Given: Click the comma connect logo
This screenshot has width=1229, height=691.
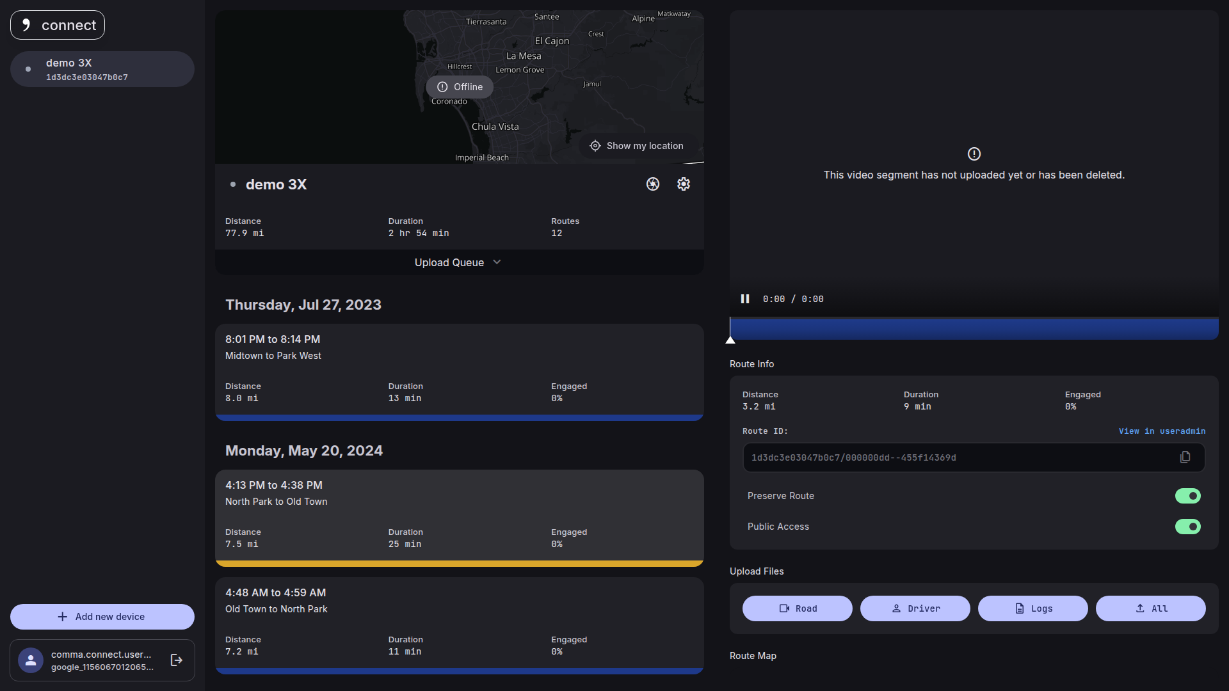Looking at the screenshot, I should click(x=58, y=25).
